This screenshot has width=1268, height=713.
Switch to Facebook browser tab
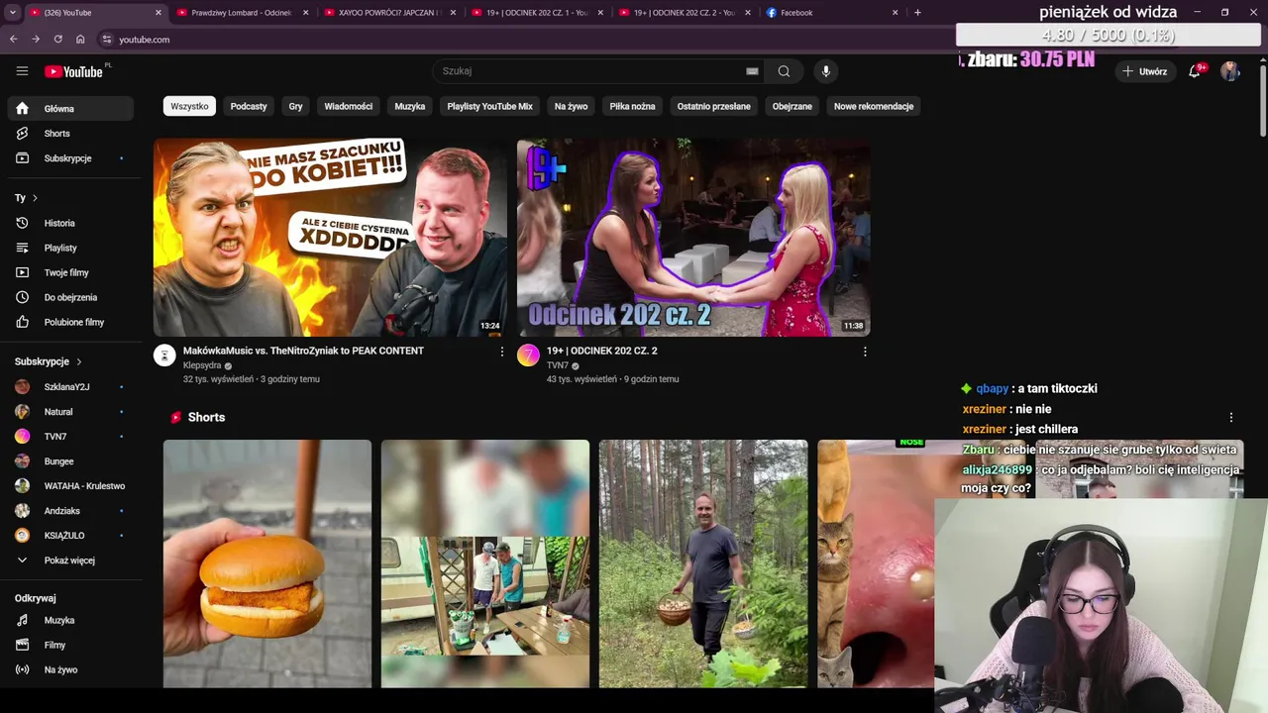pos(832,13)
